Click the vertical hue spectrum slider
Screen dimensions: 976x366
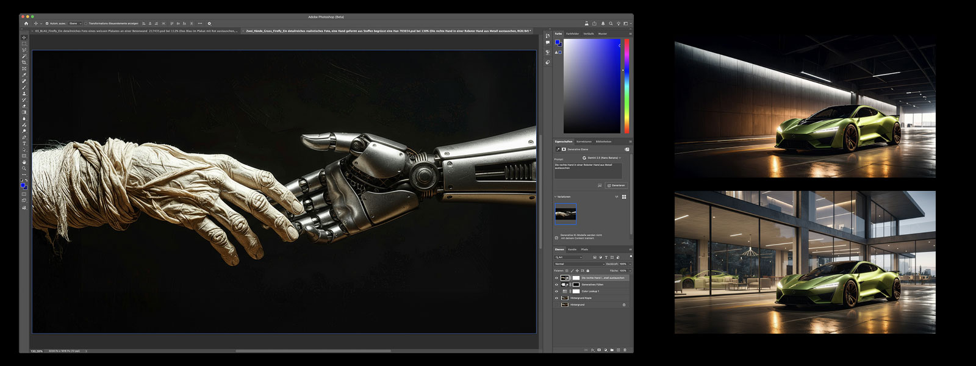click(x=626, y=85)
